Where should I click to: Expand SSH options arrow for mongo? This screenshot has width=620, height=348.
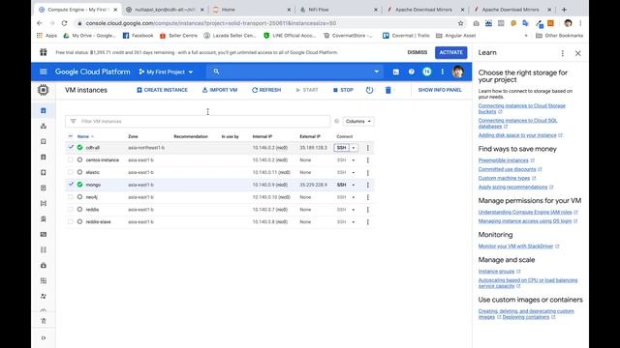354,185
